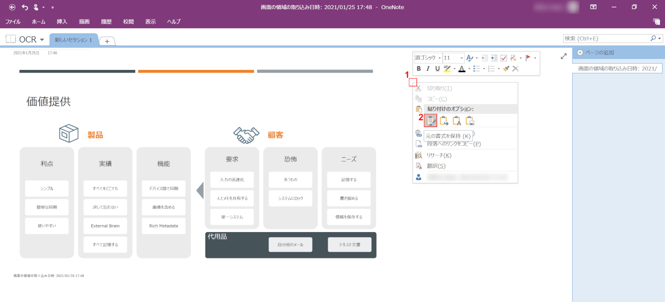Open the 挿入 ribbon tab
665x302 pixels.
[x=62, y=21]
